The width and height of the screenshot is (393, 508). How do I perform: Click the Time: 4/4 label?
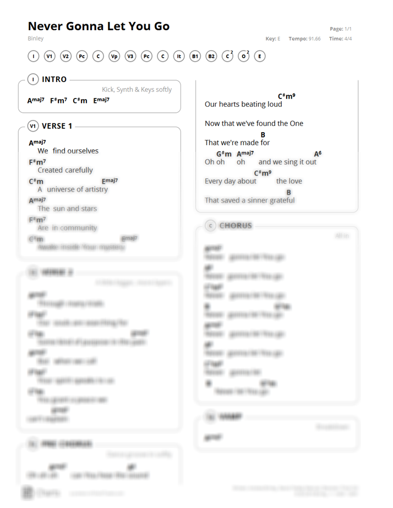[341, 39]
